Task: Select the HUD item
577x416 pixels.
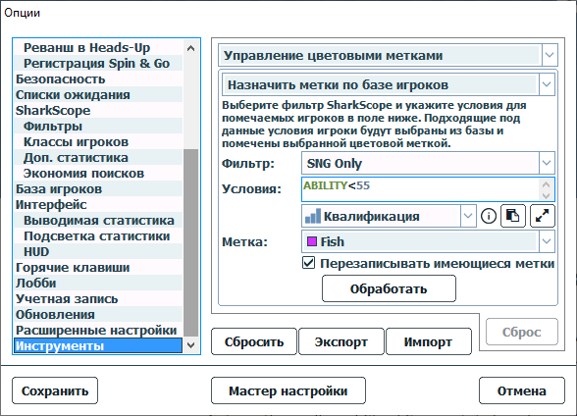Action: point(98,252)
